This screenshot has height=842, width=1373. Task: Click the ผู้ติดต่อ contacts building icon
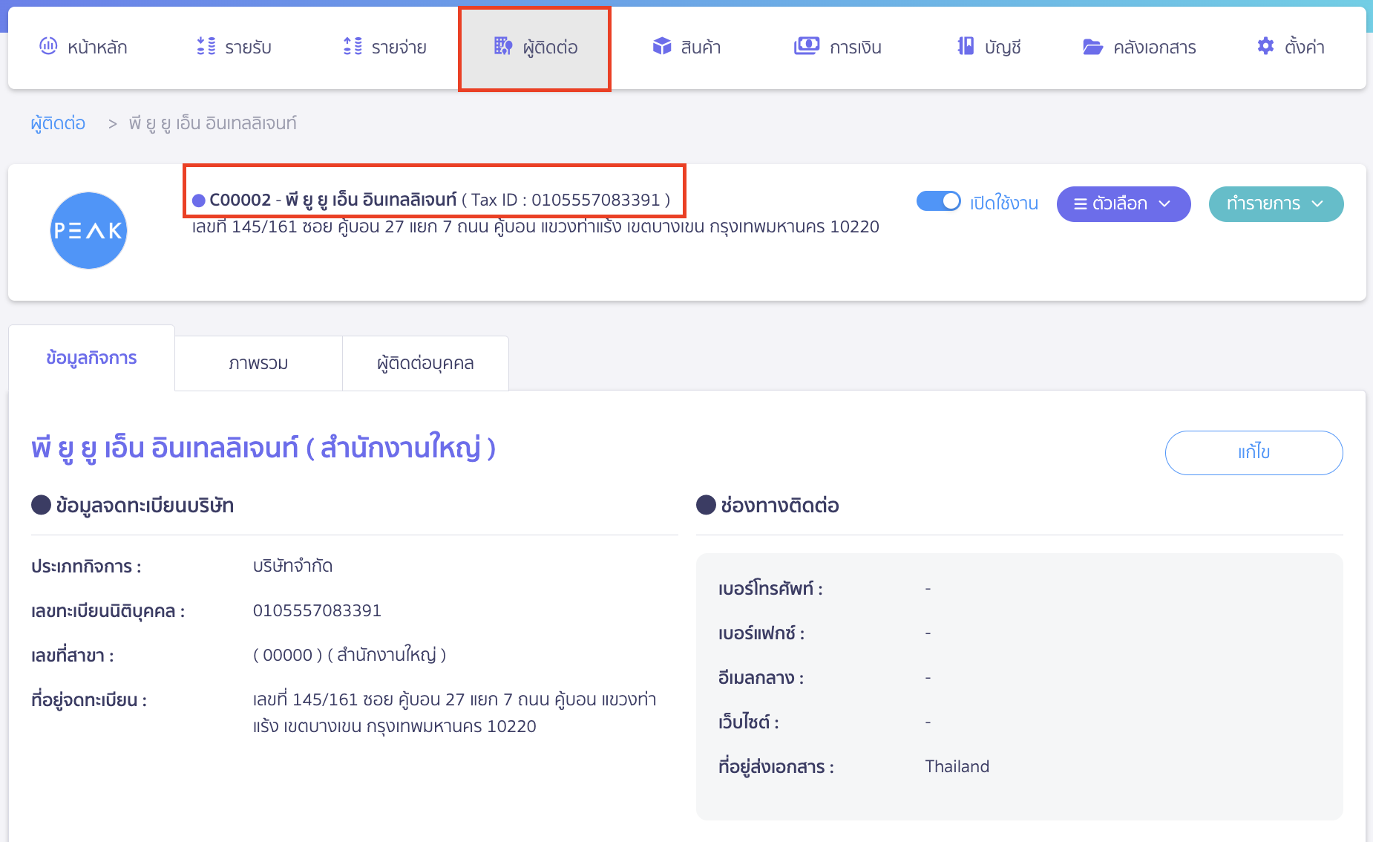[x=503, y=46]
